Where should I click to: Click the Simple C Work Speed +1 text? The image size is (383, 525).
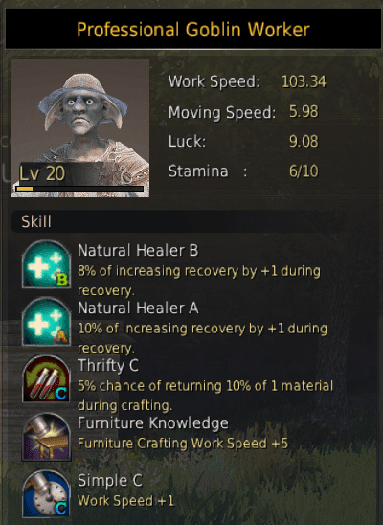(125, 501)
